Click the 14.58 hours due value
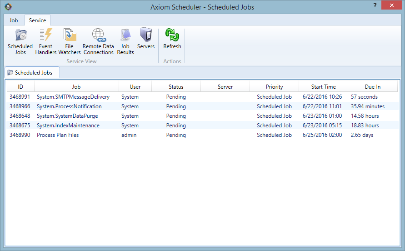Viewport: 405px width, 251px height. 365,116
